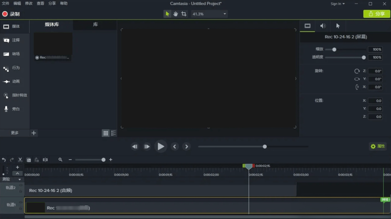Select the crop tool in canvas toolbar
The width and height of the screenshot is (391, 219).
[x=184, y=14]
